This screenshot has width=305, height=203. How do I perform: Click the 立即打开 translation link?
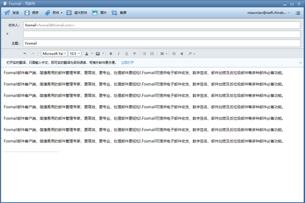pos(127,62)
